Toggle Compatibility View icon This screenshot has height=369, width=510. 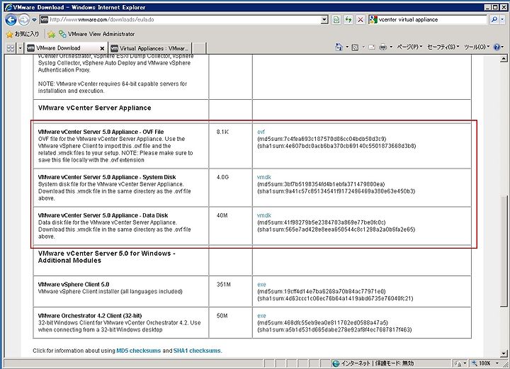pyautogui.click(x=336, y=20)
